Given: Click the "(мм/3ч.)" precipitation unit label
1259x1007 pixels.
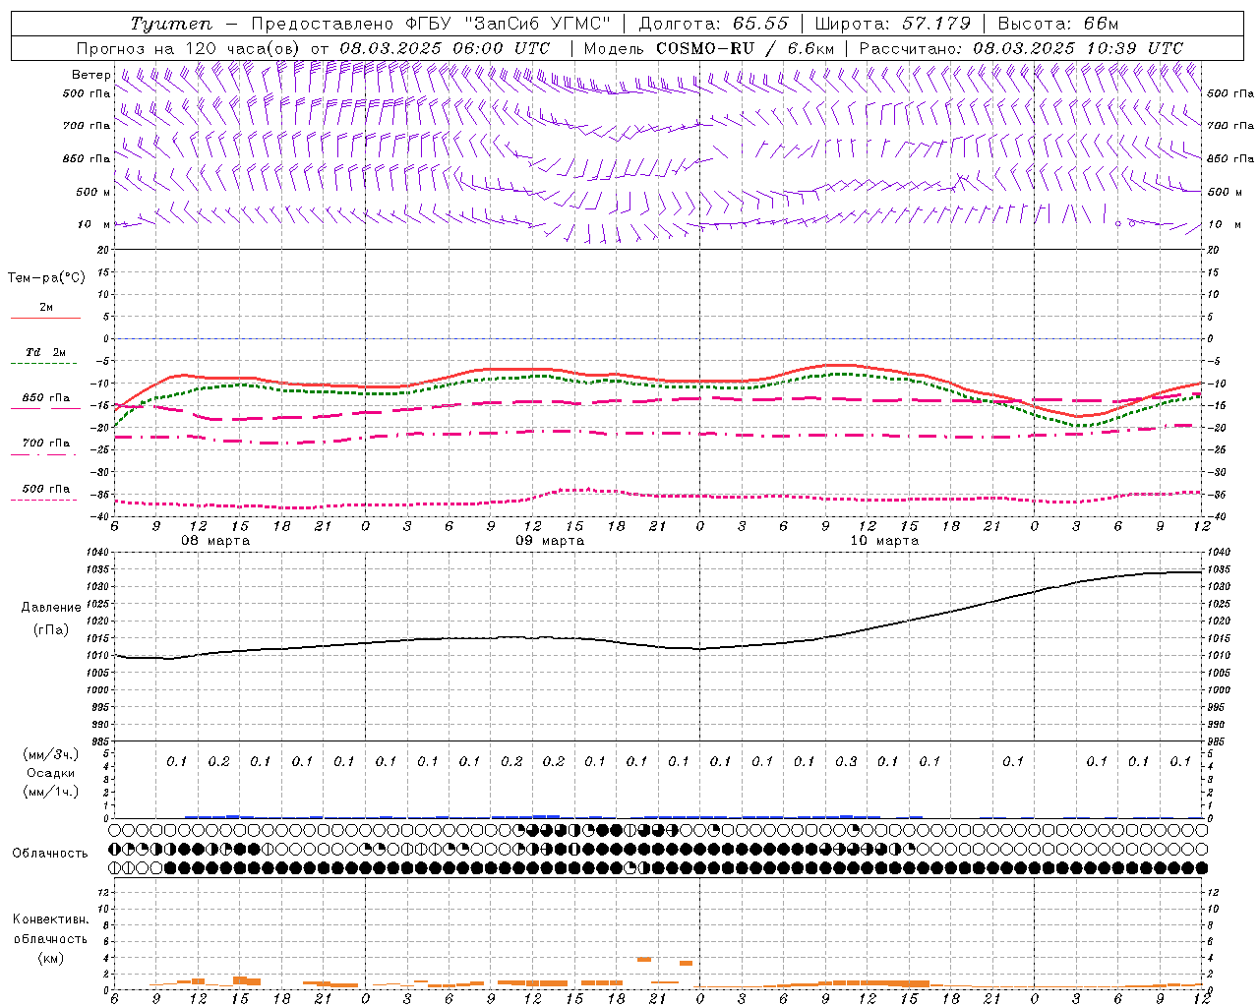Looking at the screenshot, I should pos(51,754).
